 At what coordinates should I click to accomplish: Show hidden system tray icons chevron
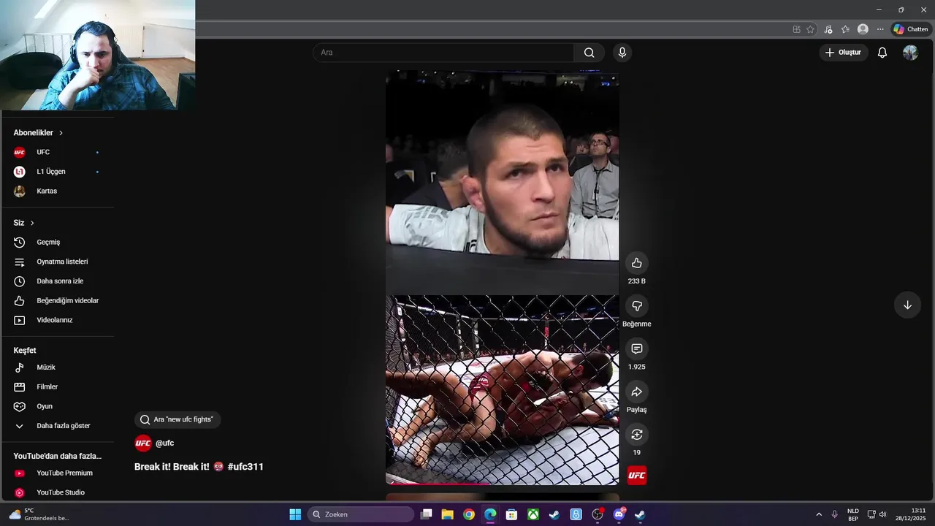[x=818, y=514]
